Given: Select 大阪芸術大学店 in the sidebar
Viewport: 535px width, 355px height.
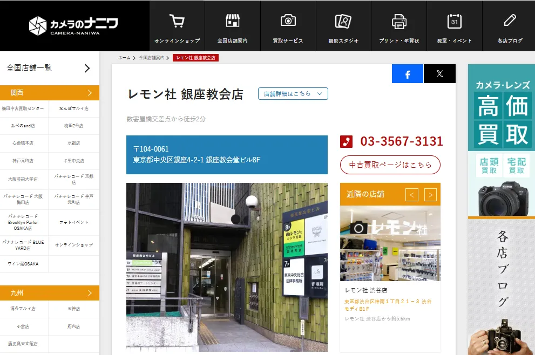Looking at the screenshot, I should pos(23,179).
